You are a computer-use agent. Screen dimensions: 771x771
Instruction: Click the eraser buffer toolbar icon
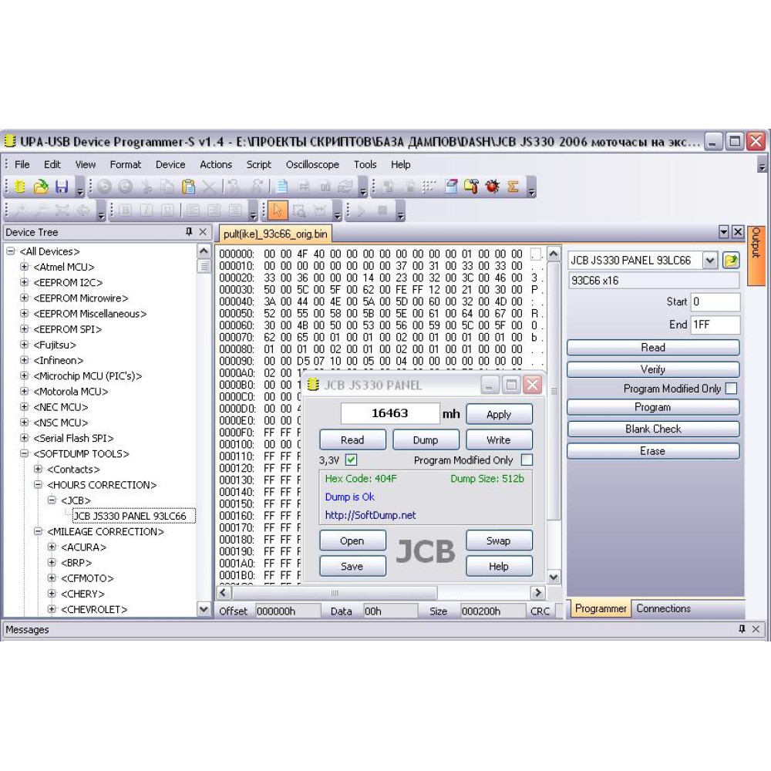tap(451, 187)
